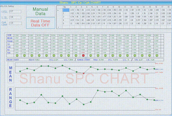Select highlighted row header 1 in the data grid

pyautogui.click(x=66, y=10)
